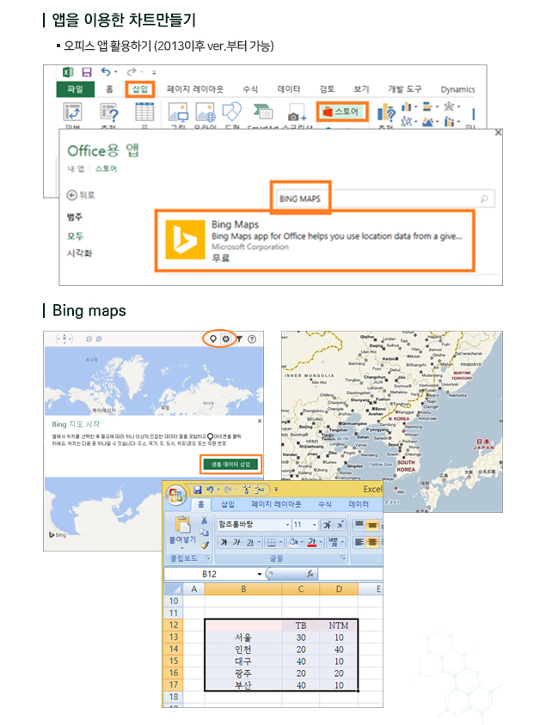The height and width of the screenshot is (725, 546).
Task: Switch to the 삽입 tab in Excel 2013
Action: [140, 88]
